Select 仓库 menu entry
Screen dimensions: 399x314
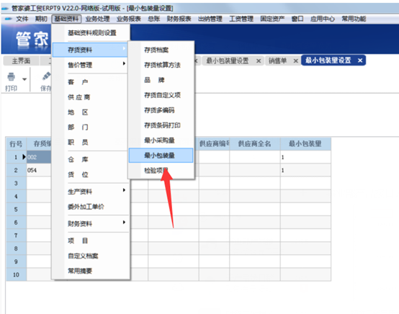point(91,160)
